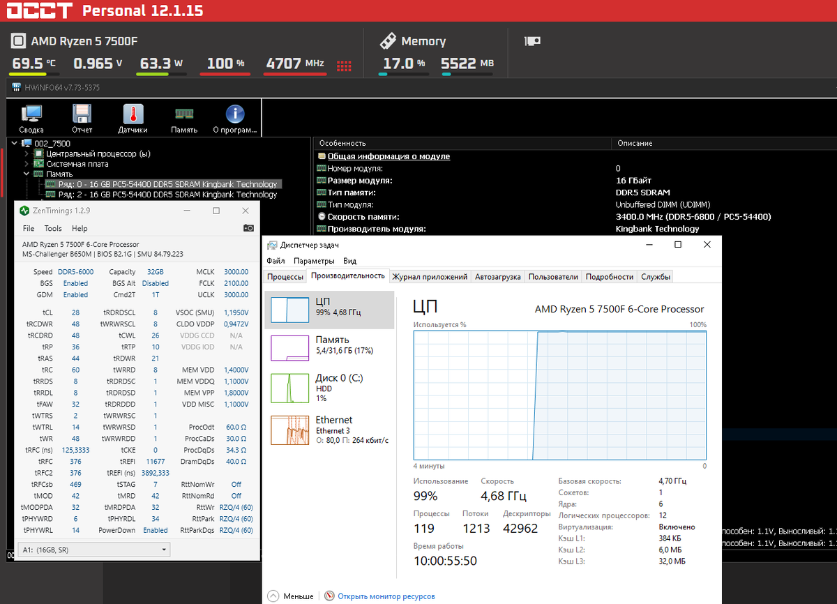Collapse the 002_7500 computer tree node
The image size is (837, 604).
point(16,143)
